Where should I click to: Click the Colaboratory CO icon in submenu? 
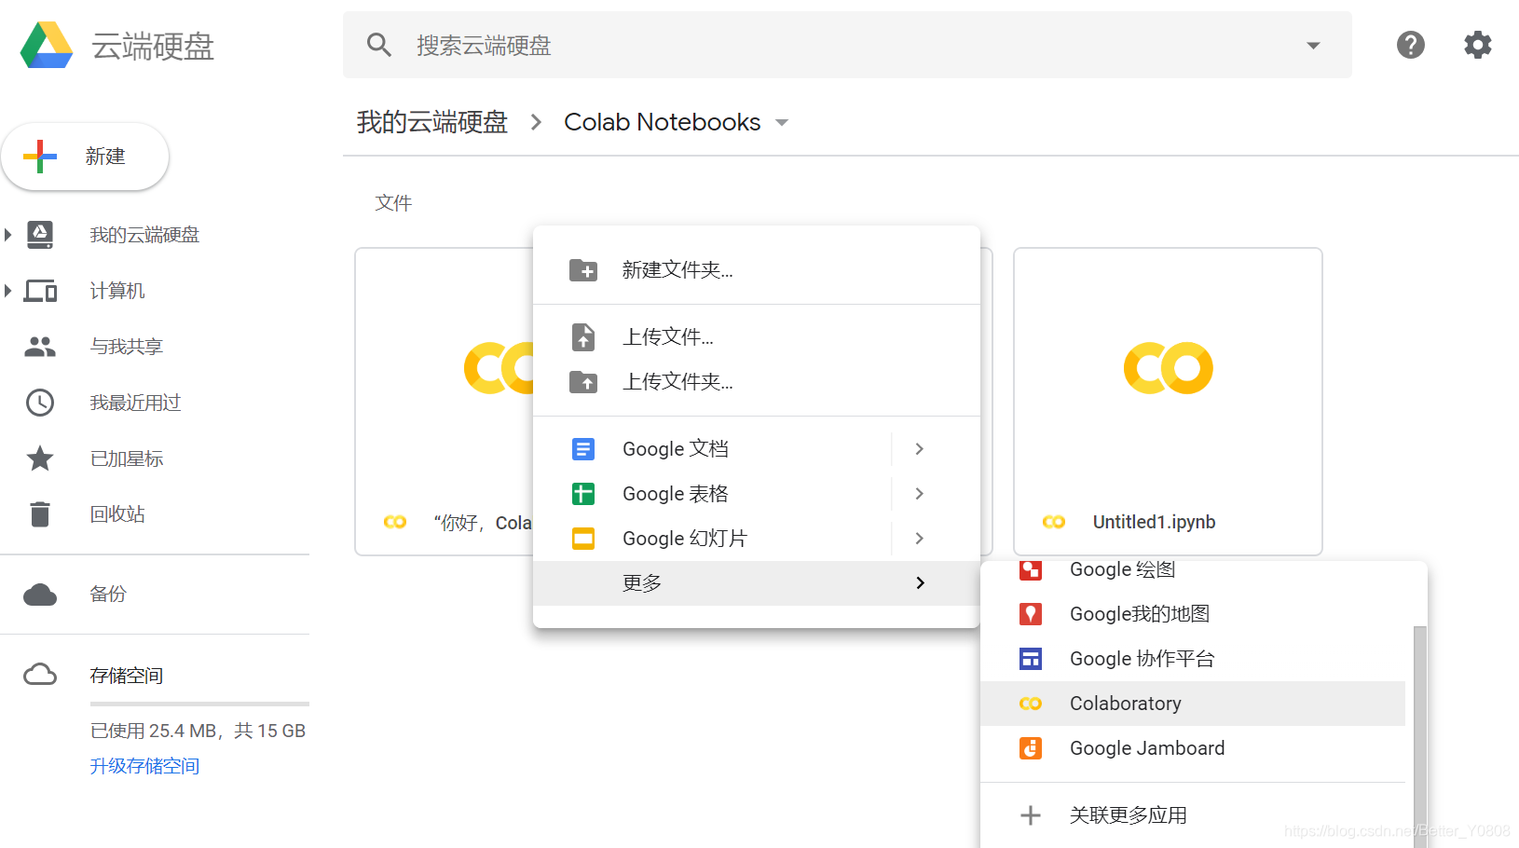point(1031,704)
